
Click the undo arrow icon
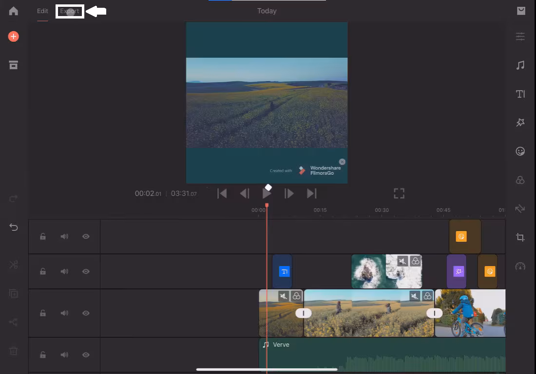[x=13, y=227]
